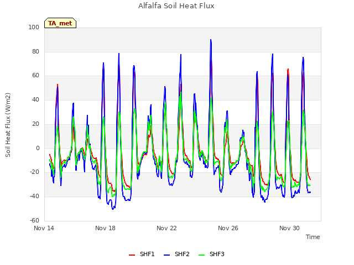Screen dimensions: 354x265
Task: Click the lowest blue SHF2 trough near -50
Action: [x=113, y=209]
